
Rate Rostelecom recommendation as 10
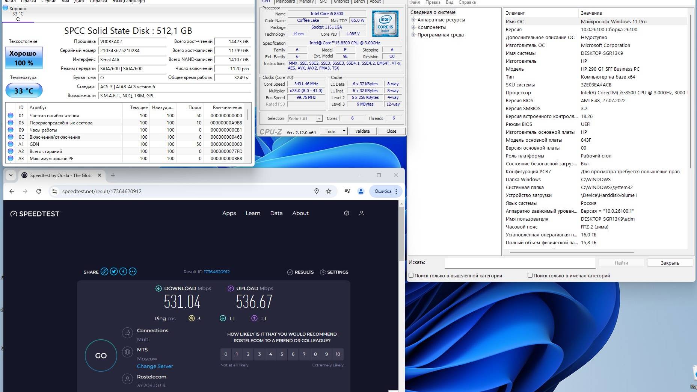point(338,354)
